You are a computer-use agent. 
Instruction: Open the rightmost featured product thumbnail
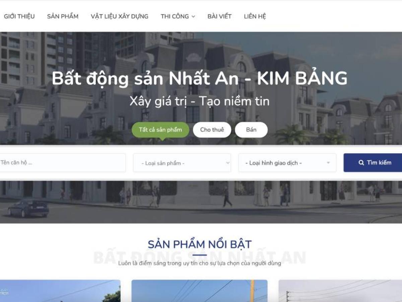tap(340, 291)
